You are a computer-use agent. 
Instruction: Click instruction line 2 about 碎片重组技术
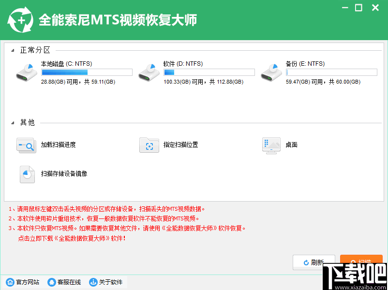pyautogui.click(x=104, y=219)
